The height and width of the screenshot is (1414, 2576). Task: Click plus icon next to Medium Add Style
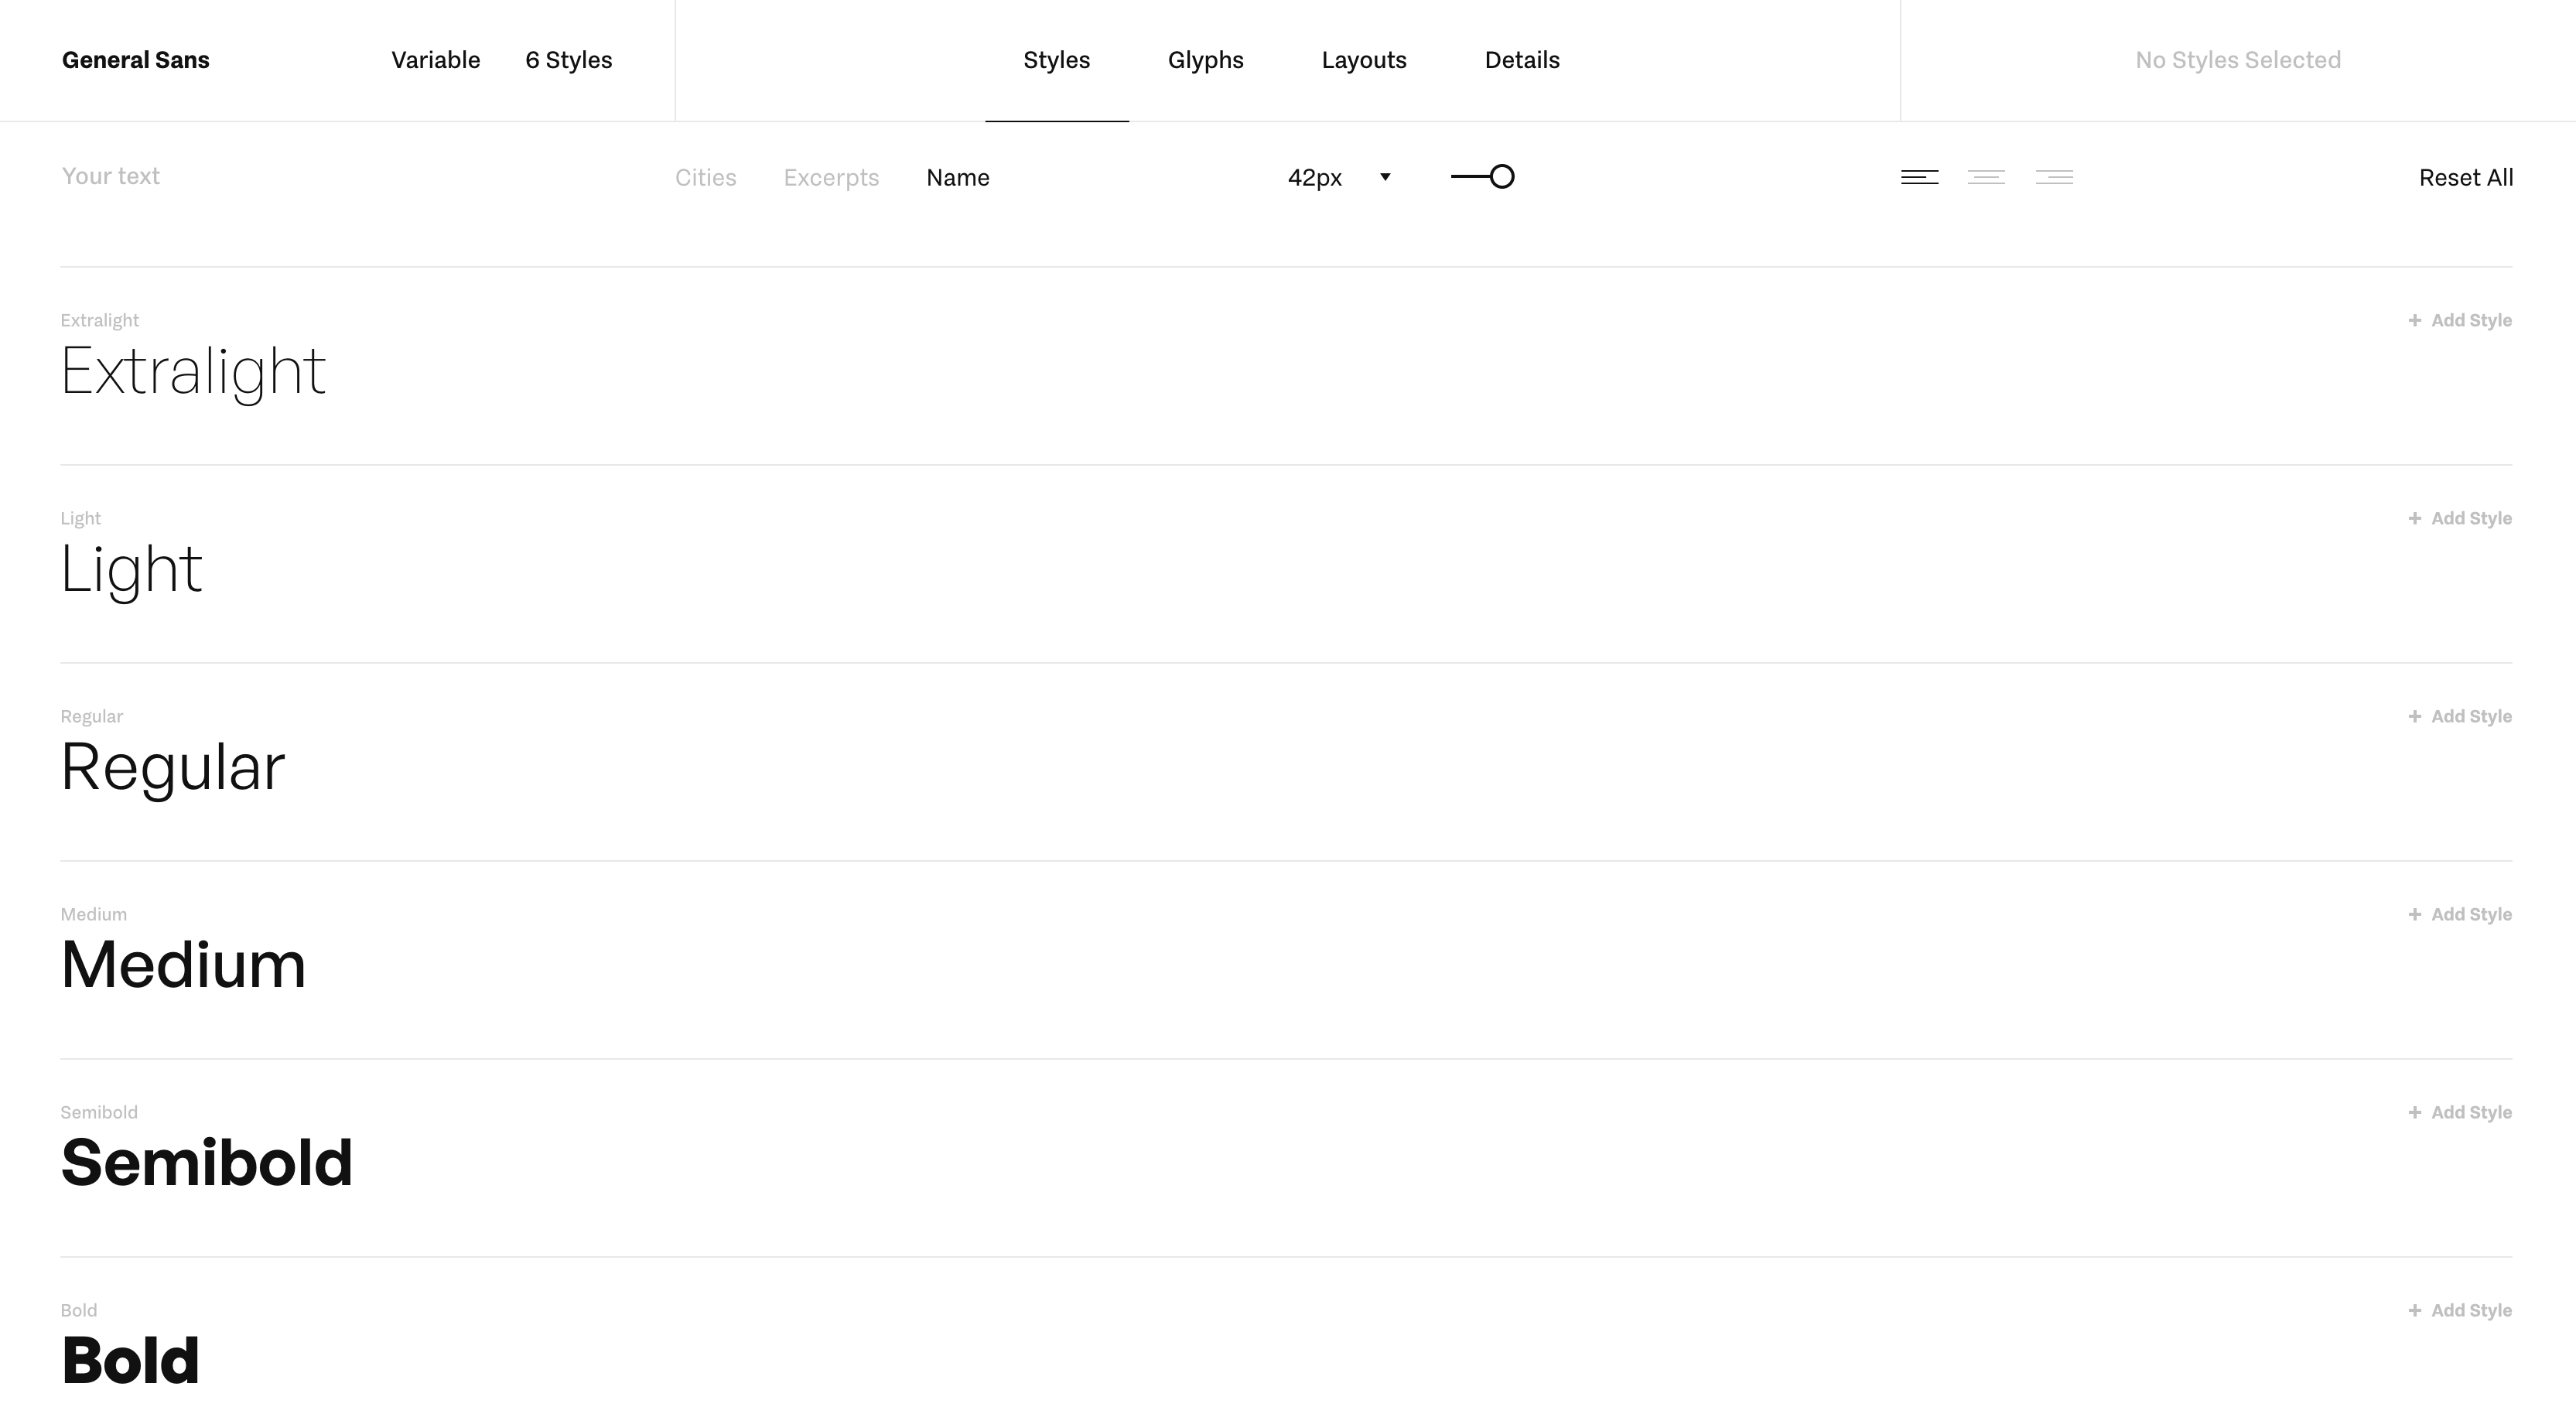tap(2414, 914)
